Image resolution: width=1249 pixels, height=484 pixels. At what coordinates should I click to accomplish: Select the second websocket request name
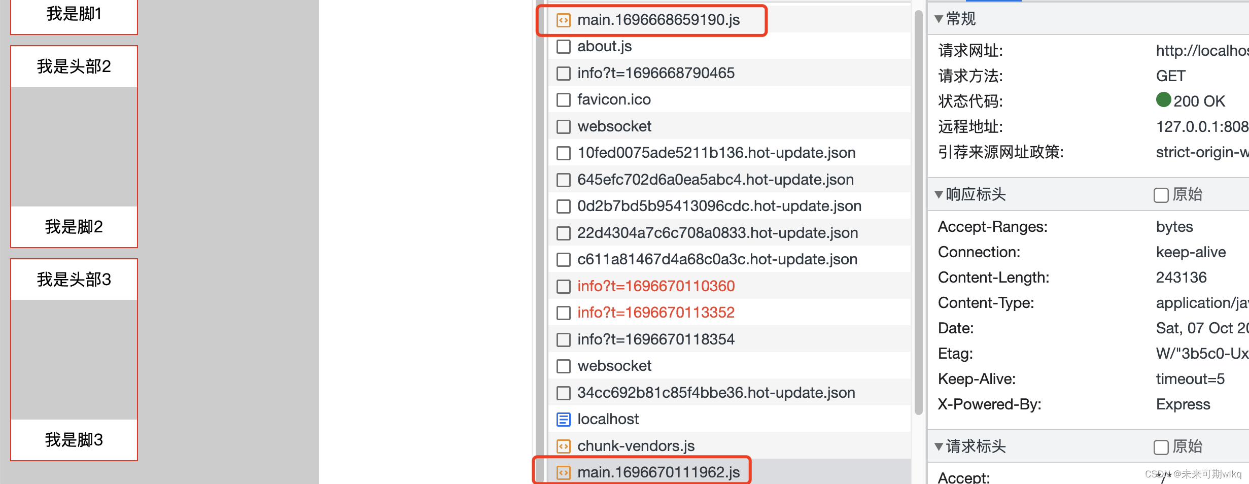[614, 366]
